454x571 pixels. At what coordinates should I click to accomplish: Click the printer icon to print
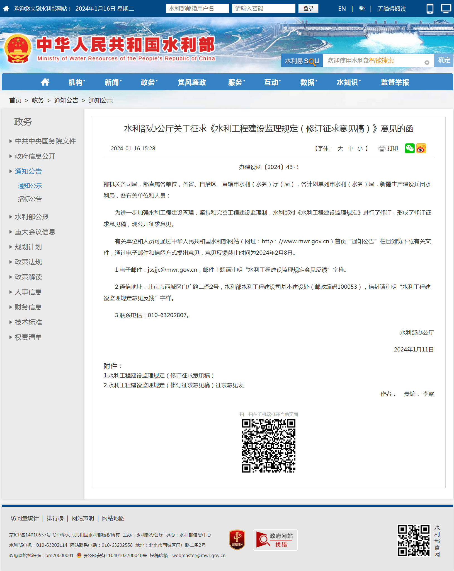click(382, 148)
